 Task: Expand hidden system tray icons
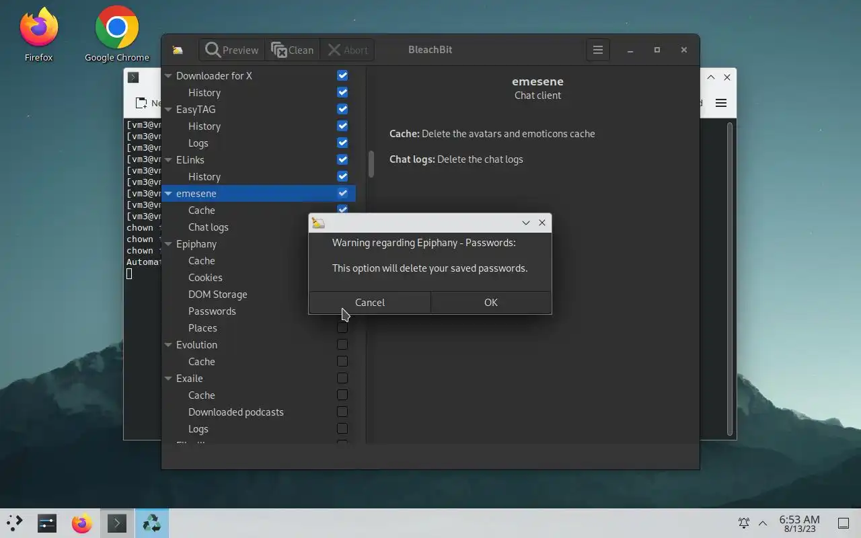(763, 523)
